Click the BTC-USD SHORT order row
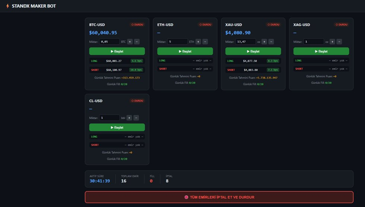This screenshot has width=365, height=207. pyautogui.click(x=117, y=70)
